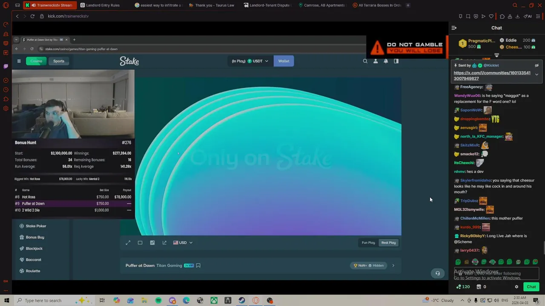
Task: Open Stake Poker sidebar item
Action: (36, 226)
